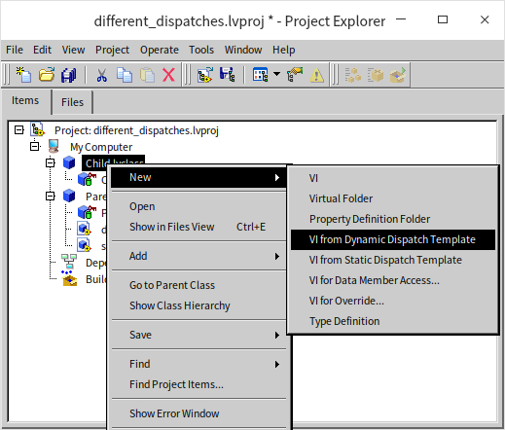The width and height of the screenshot is (505, 430).
Task: Choose VI from Dynamic Dispatch Template
Action: pyautogui.click(x=393, y=239)
